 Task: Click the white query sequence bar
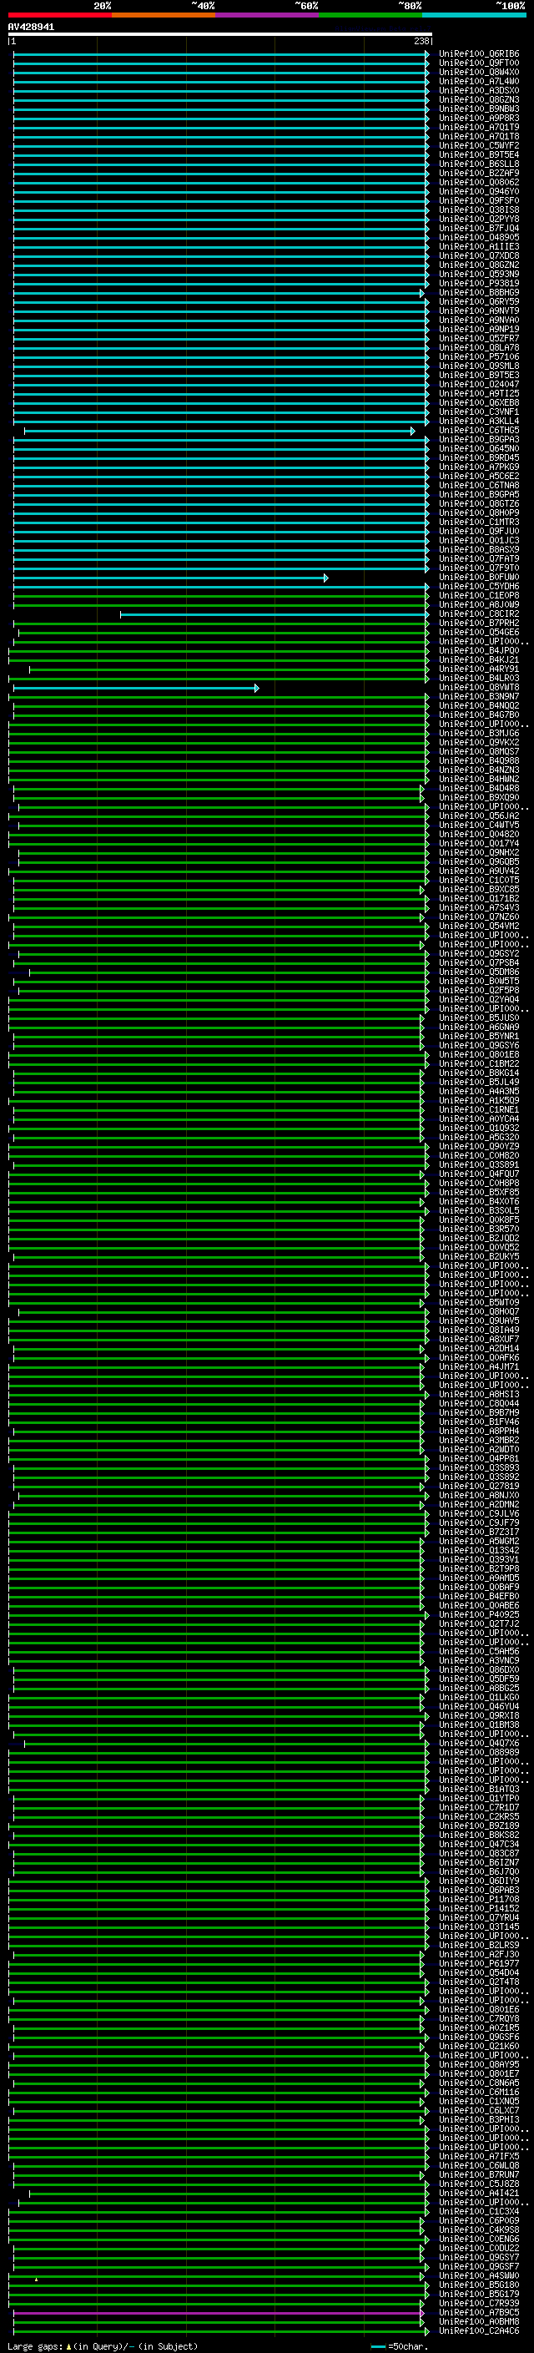220,35
